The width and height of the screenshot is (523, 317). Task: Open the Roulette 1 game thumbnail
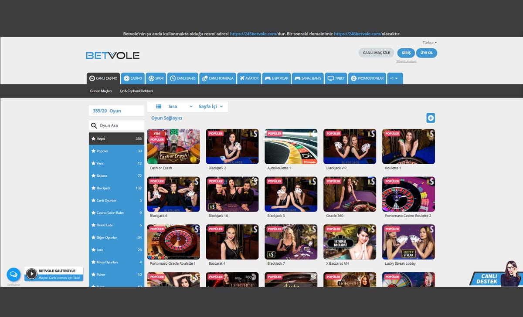pyautogui.click(x=409, y=146)
